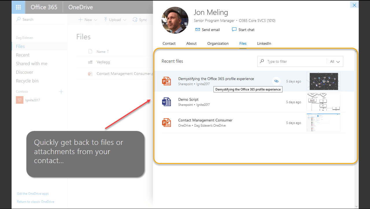Select the About tab
Viewport: 370px width, 209px height.
tap(191, 43)
